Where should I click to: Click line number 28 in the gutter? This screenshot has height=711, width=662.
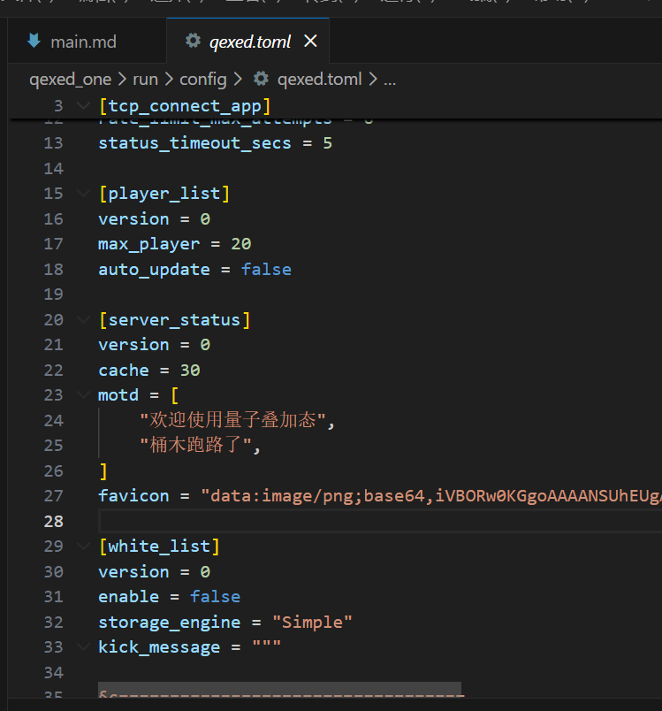click(x=54, y=521)
